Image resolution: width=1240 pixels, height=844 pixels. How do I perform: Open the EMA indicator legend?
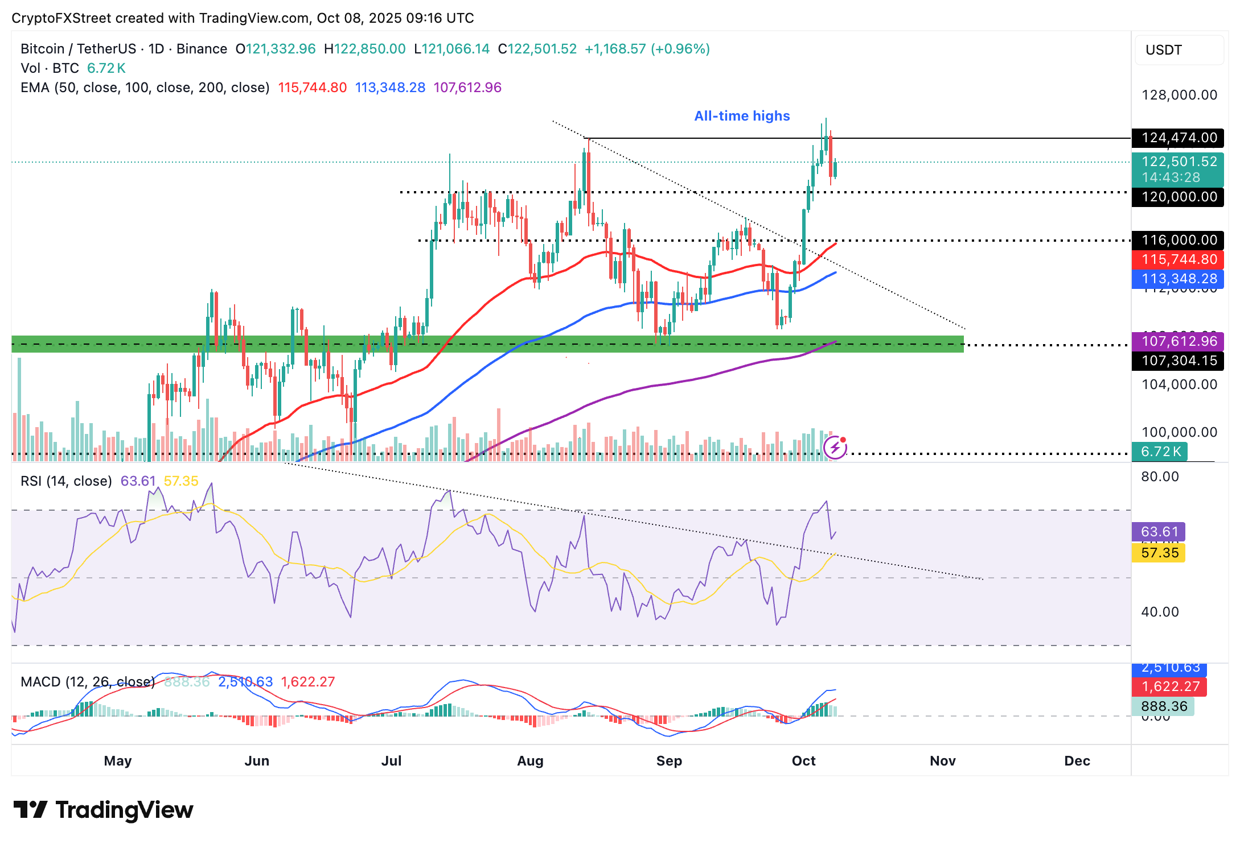(x=145, y=88)
